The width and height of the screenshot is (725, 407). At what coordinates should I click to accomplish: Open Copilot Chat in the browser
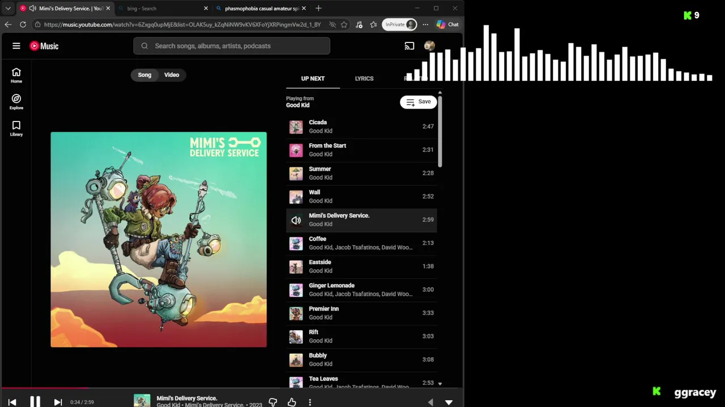(447, 24)
